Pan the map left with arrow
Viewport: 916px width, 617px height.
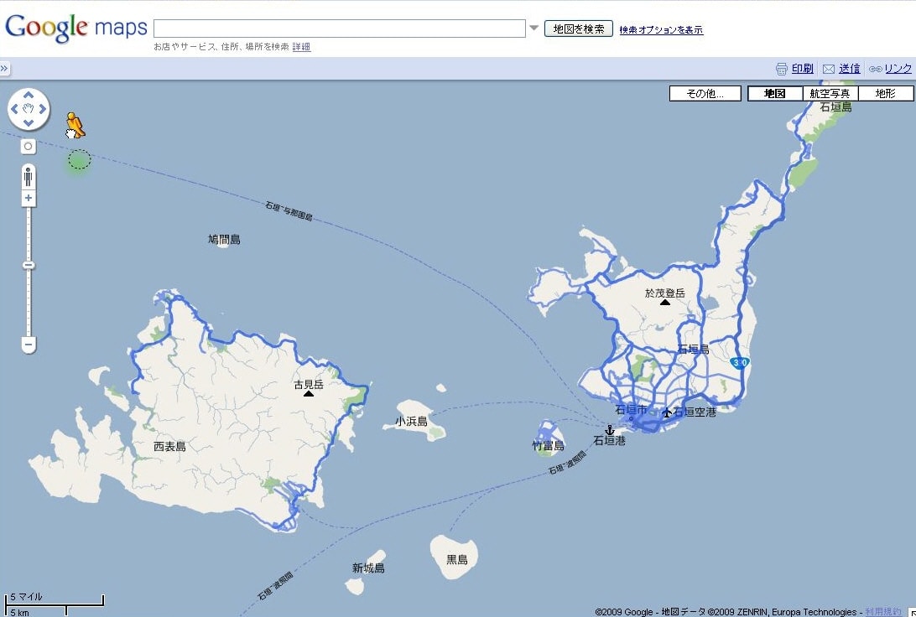click(x=14, y=110)
